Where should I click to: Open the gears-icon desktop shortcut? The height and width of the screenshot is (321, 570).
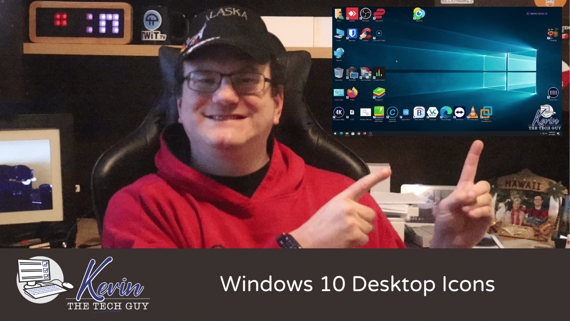366,113
